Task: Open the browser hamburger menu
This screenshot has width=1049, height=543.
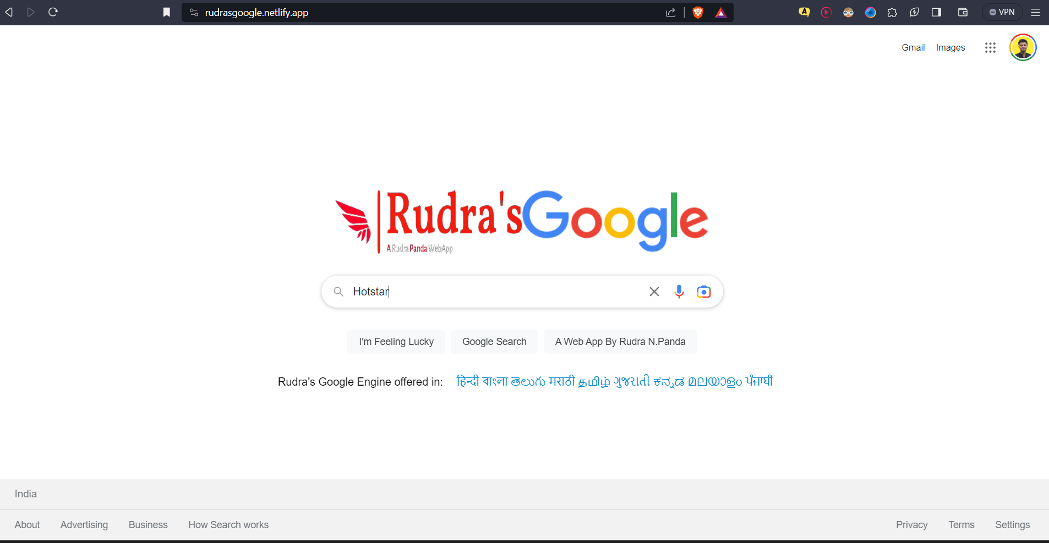Action: point(1035,12)
